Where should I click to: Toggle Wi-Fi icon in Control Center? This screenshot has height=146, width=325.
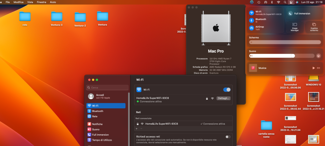pyautogui.click(x=252, y=13)
